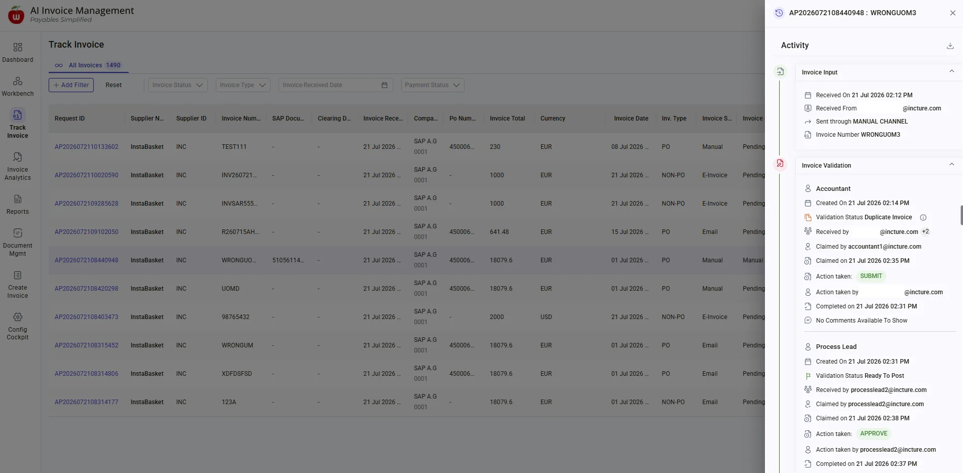Screen dimensions: 963x473
Task: Open request AP2026072108314806
Action: pos(87,374)
